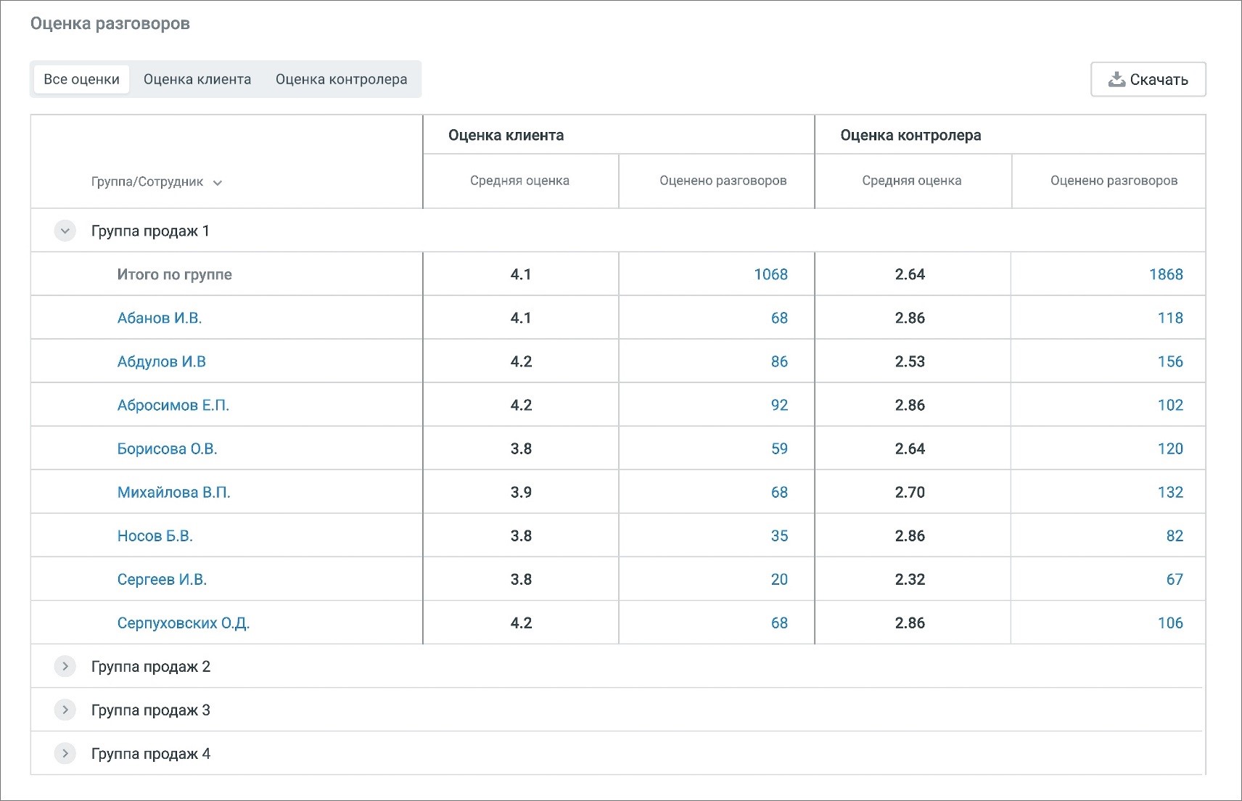Screen dimensions: 1242x801
Task: Expand Группа продаж 4 row
Action: point(65,754)
